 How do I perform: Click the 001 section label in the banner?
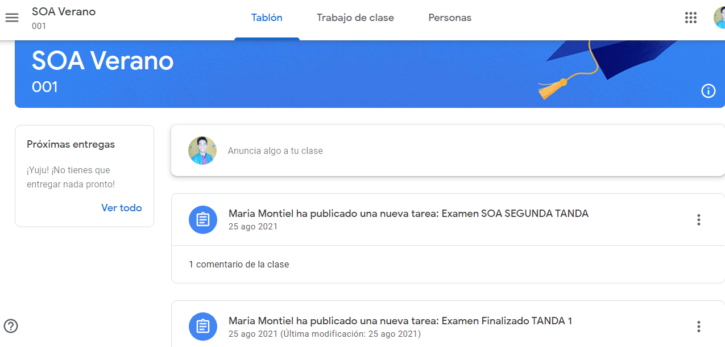[45, 87]
